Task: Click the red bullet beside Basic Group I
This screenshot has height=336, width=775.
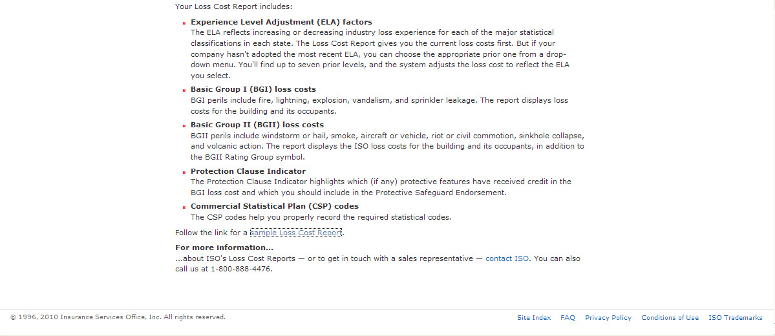Action: pyautogui.click(x=184, y=90)
